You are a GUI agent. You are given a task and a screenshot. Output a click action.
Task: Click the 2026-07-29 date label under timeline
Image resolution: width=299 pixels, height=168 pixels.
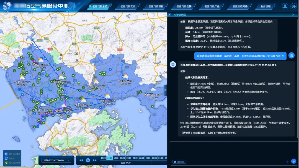126,163
